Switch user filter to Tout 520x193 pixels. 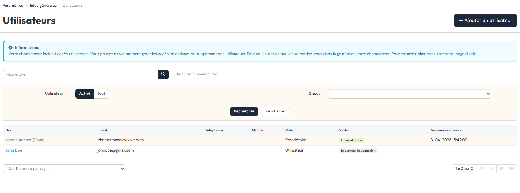coord(101,94)
